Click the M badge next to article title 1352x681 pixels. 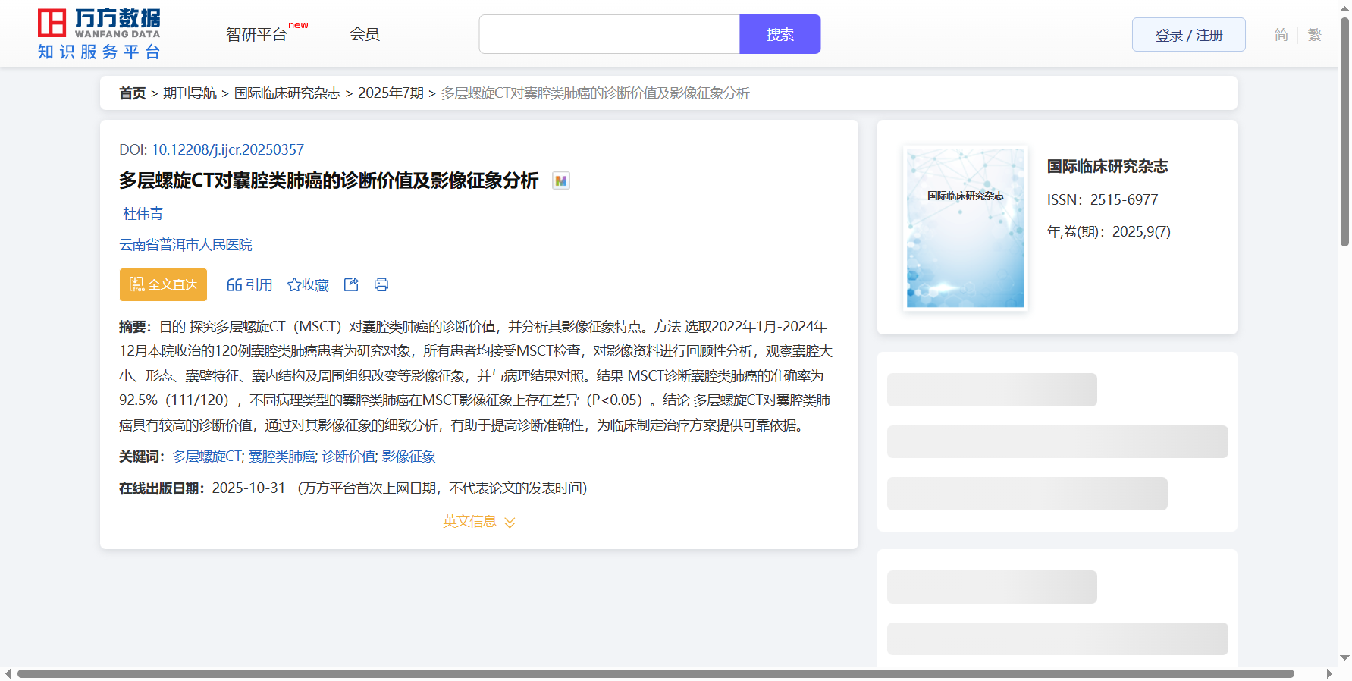[x=560, y=180]
